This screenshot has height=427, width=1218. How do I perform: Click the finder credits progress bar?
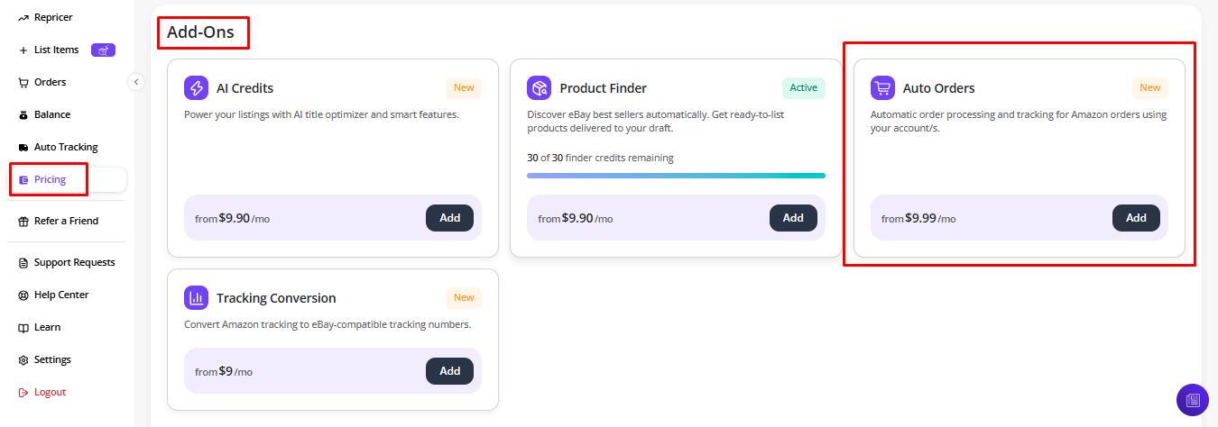[676, 176]
